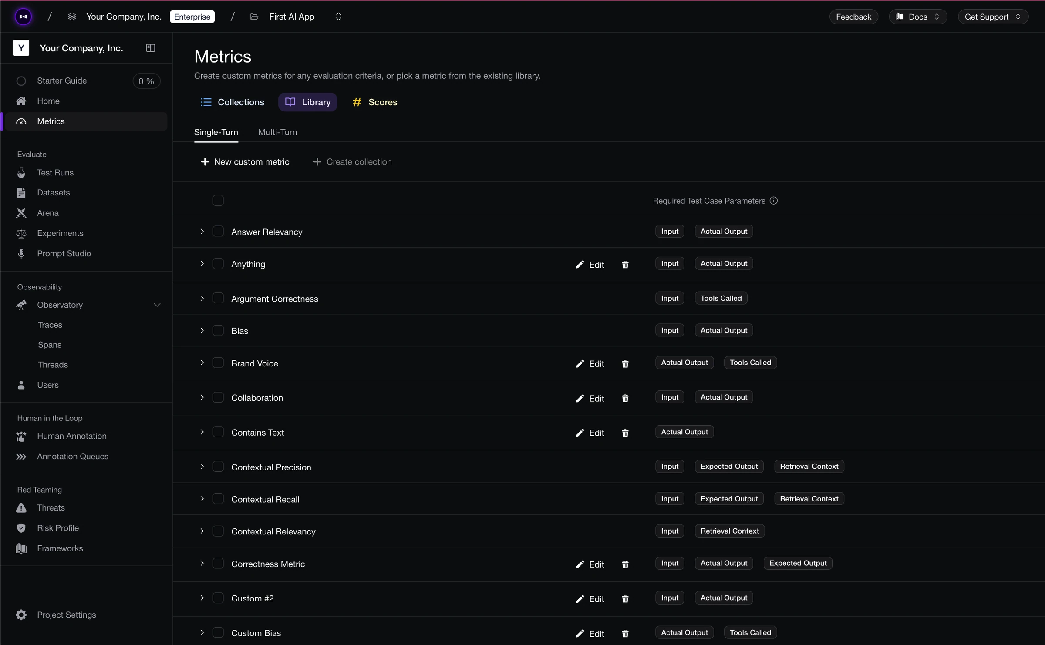1045x645 pixels.
Task: Click the Prompt Studio microphone icon
Action: 21,254
